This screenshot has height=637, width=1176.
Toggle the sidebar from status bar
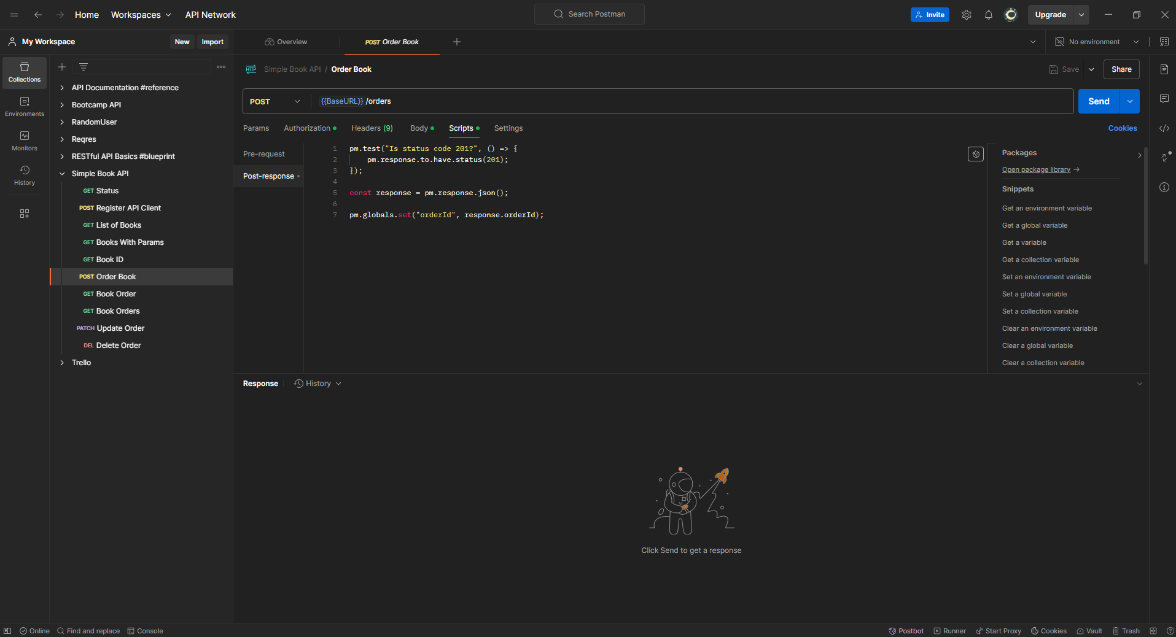click(x=7, y=631)
